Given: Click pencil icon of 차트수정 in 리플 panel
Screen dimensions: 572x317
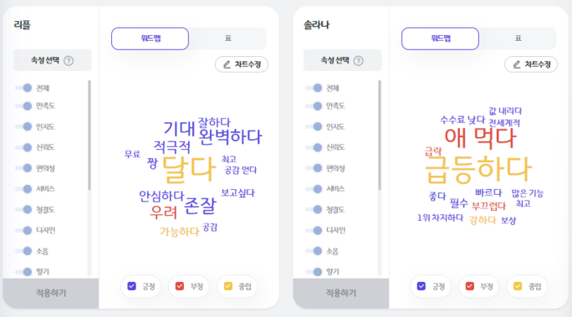Looking at the screenshot, I should (227, 64).
